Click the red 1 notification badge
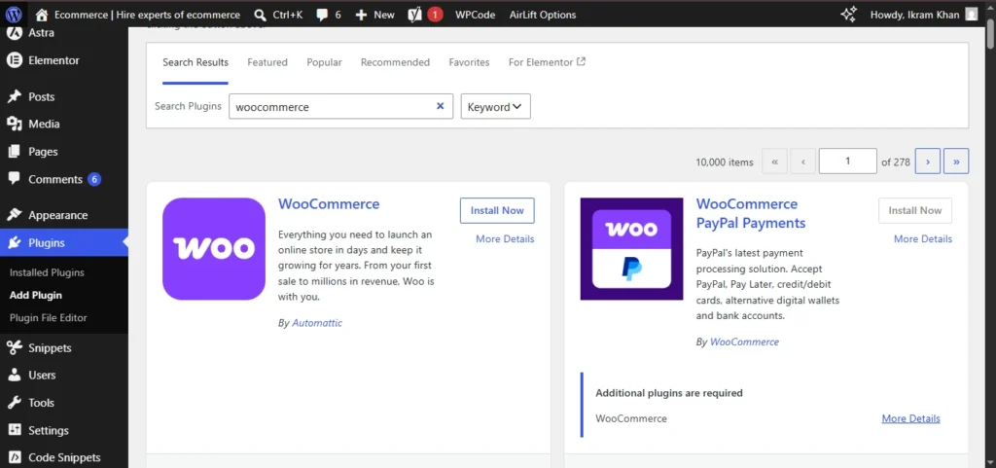The image size is (996, 468). tap(435, 15)
